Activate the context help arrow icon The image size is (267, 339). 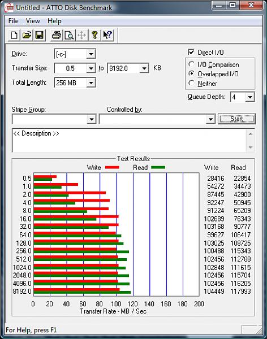(x=107, y=35)
